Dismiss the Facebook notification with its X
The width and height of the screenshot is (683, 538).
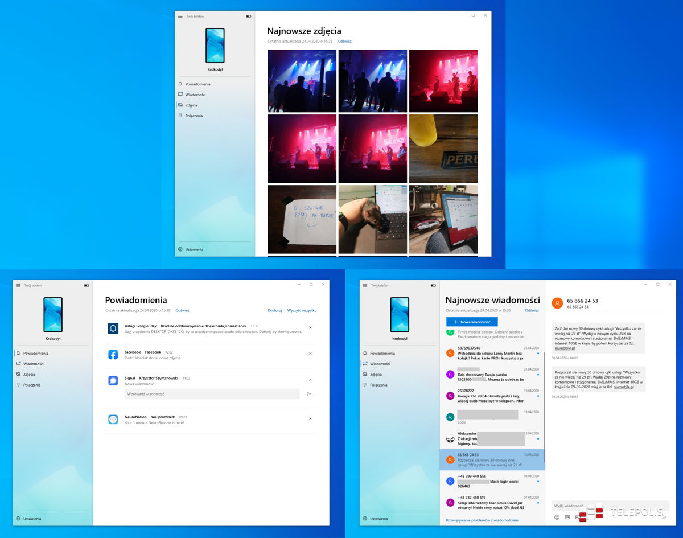click(310, 354)
